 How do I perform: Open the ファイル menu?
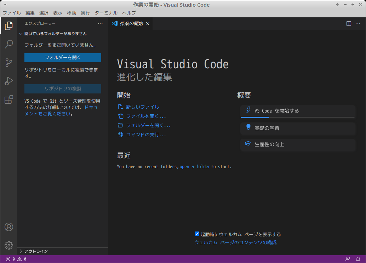[12, 13]
